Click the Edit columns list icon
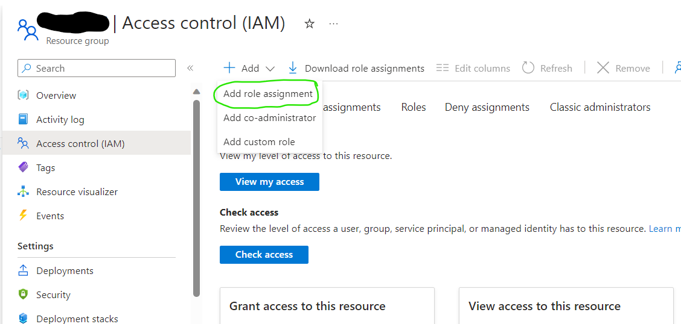Screen dimensions: 681x324 pyautogui.click(x=442, y=68)
